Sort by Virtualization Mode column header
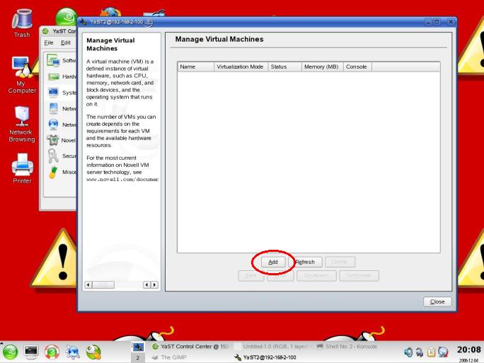484x363 pixels. (241, 67)
